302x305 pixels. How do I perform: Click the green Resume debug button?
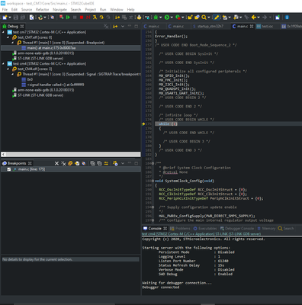pos(68,18)
